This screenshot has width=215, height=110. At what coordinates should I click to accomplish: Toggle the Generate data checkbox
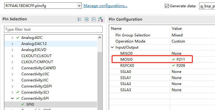point(167,6)
